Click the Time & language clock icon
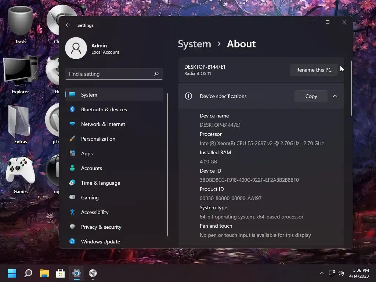 coord(72,183)
